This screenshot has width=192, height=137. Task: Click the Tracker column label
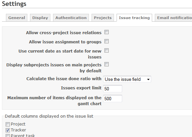coord(18,130)
